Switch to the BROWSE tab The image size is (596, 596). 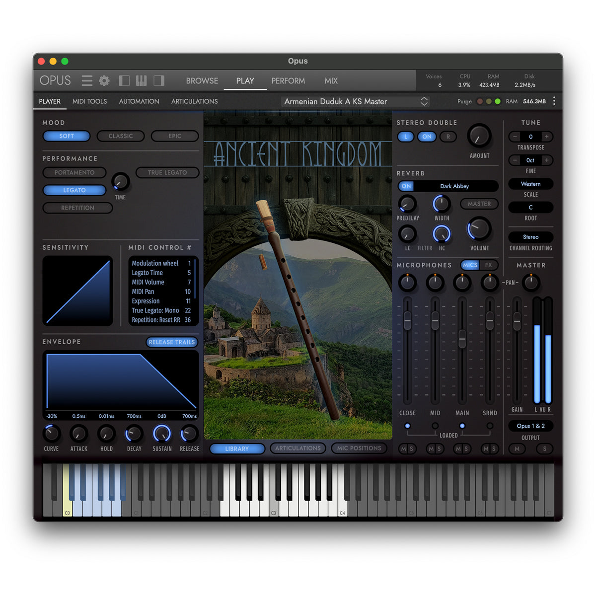pyautogui.click(x=202, y=80)
